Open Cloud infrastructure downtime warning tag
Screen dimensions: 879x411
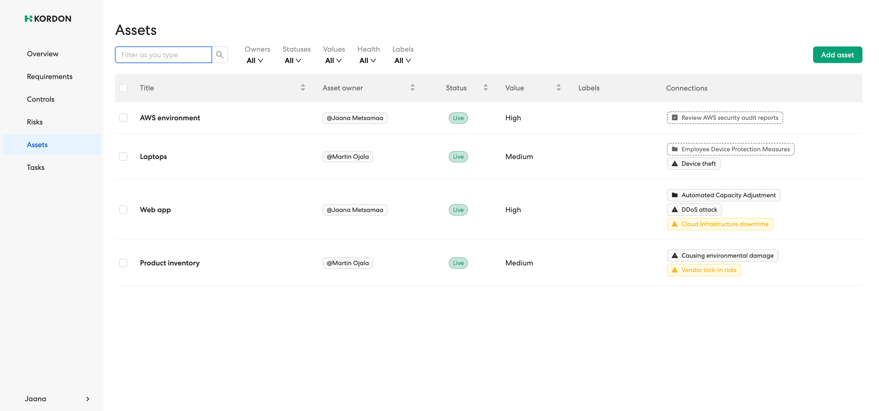[720, 224]
